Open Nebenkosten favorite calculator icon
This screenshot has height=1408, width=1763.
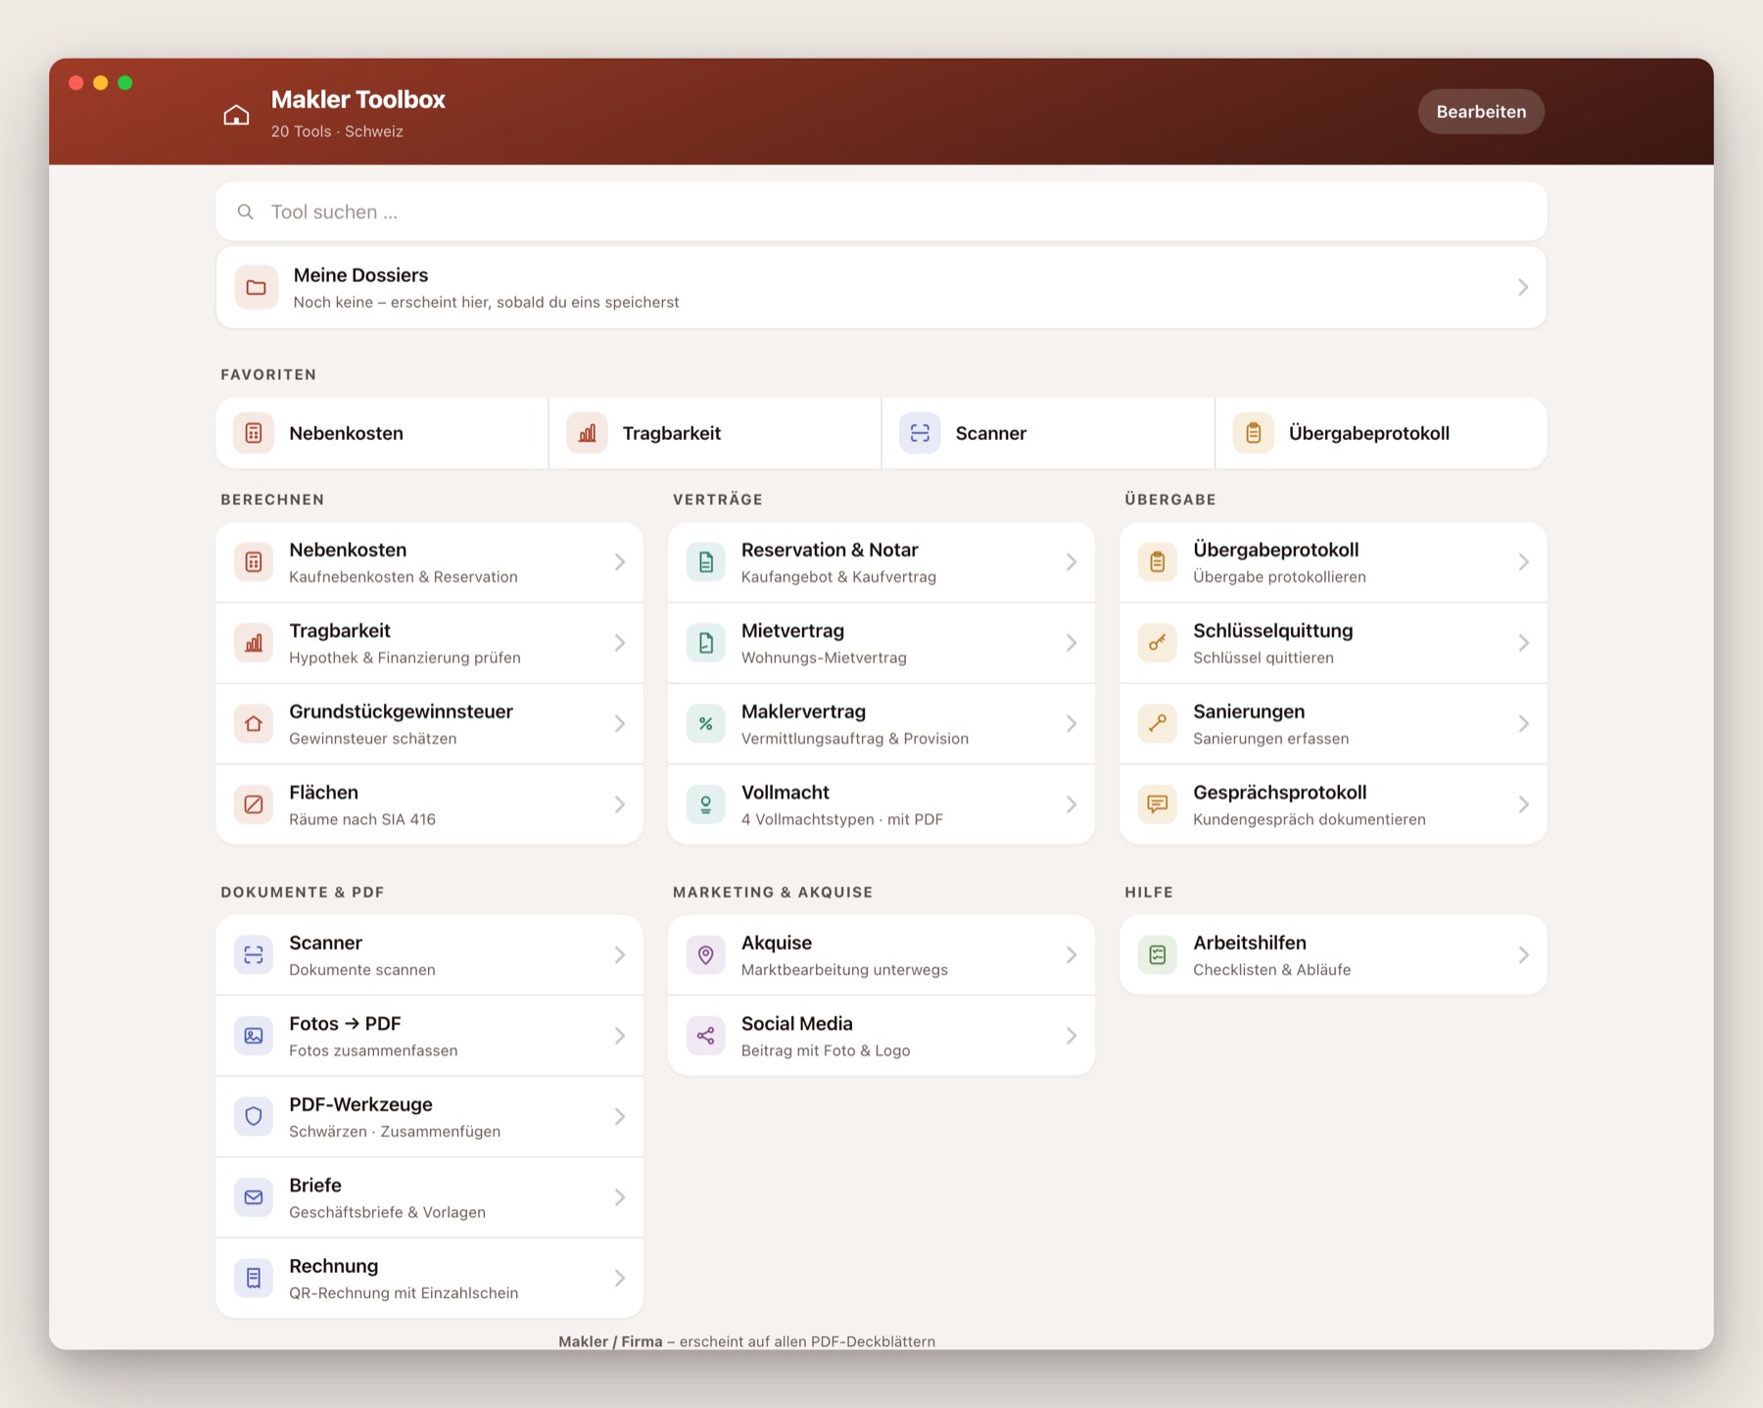point(254,433)
